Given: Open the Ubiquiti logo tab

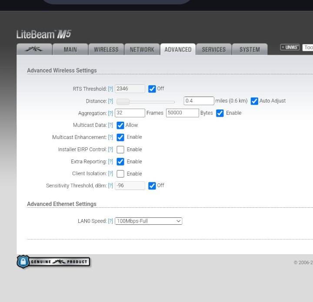Looking at the screenshot, I should point(34,49).
